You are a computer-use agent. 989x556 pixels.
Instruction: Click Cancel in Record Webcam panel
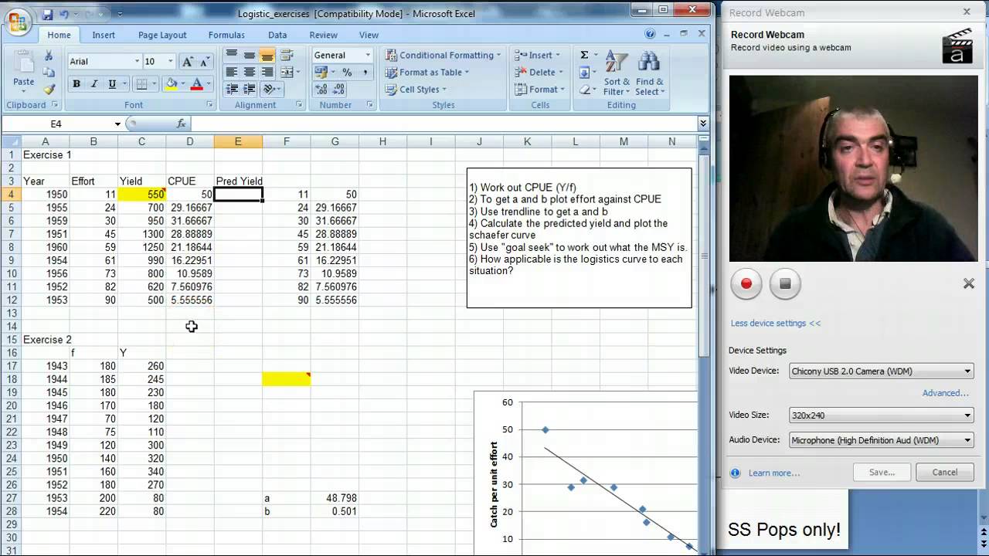945,473
